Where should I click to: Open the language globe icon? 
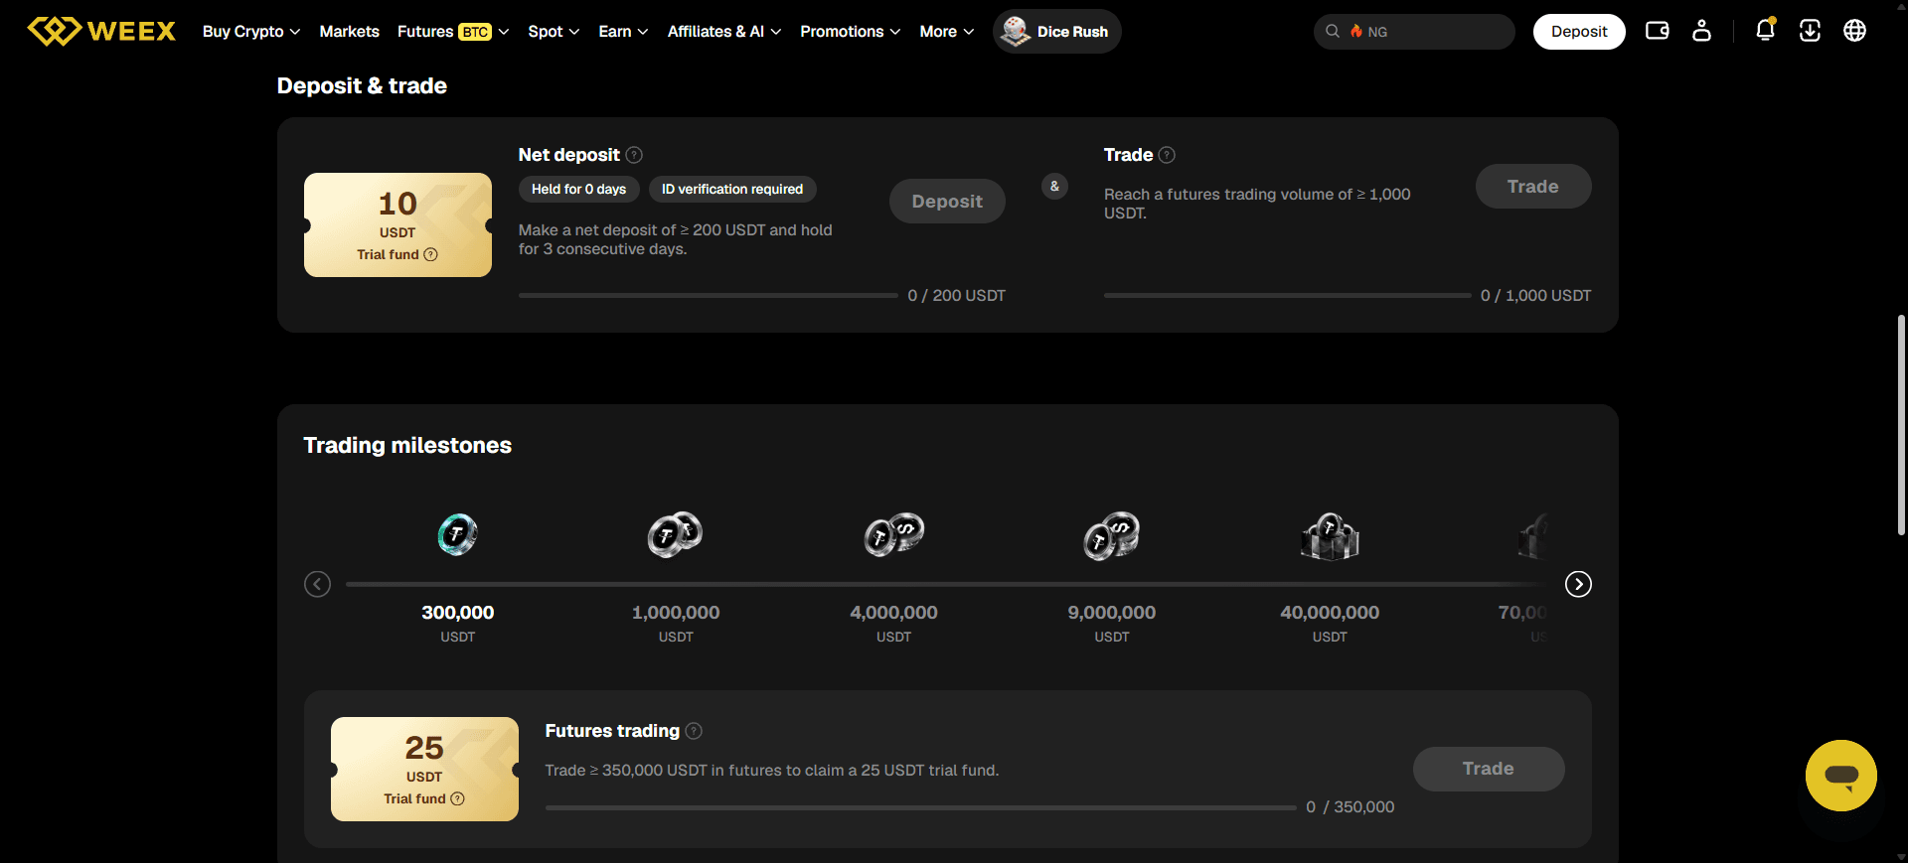(x=1854, y=31)
